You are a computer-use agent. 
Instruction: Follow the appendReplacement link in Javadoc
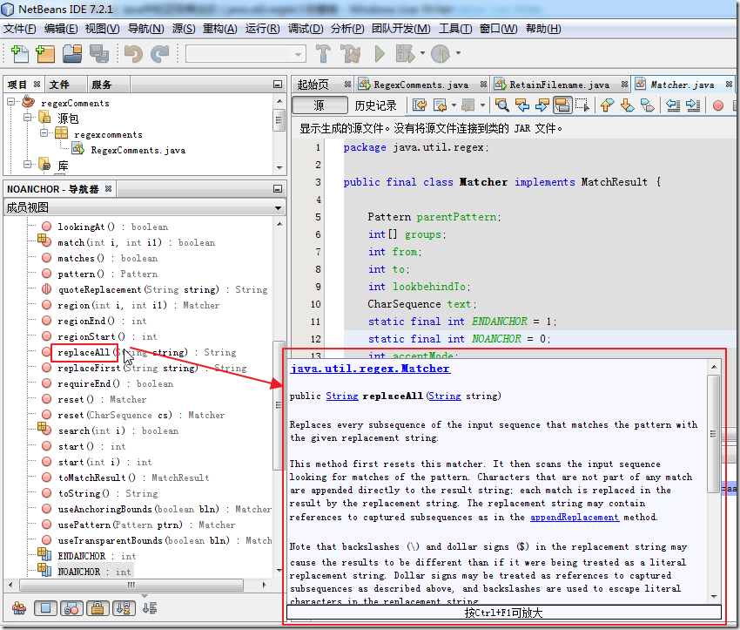[x=575, y=517]
